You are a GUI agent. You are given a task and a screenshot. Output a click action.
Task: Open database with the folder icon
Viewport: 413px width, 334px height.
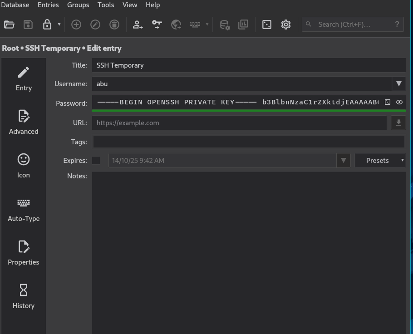(9, 25)
